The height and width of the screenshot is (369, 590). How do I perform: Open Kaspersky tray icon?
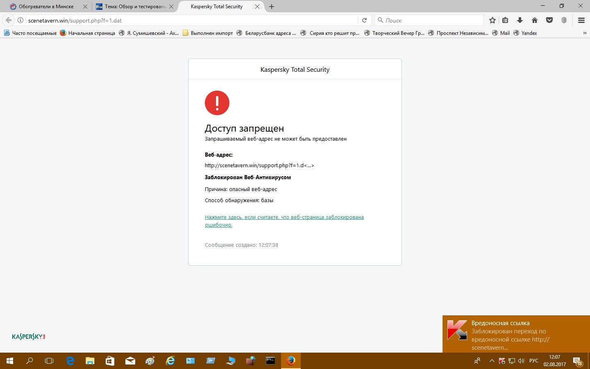coord(502,361)
